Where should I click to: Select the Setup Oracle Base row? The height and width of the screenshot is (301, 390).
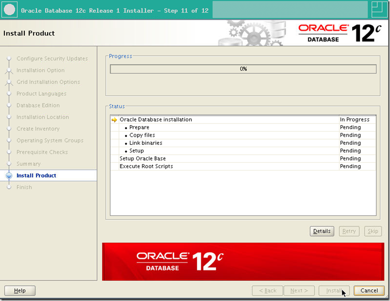coord(243,158)
